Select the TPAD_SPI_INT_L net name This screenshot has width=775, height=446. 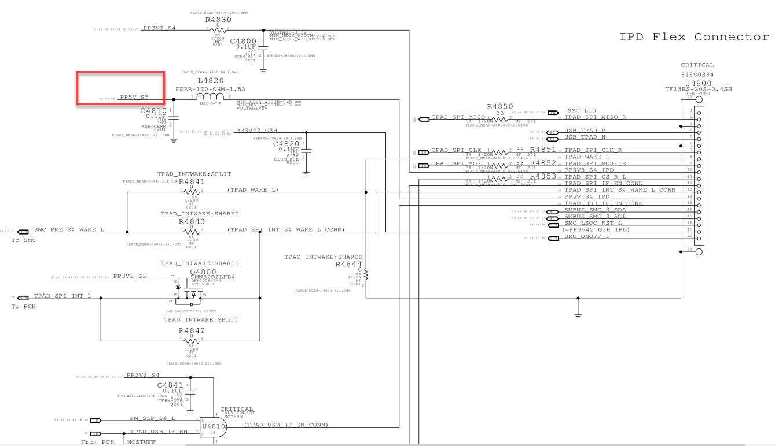point(63,296)
